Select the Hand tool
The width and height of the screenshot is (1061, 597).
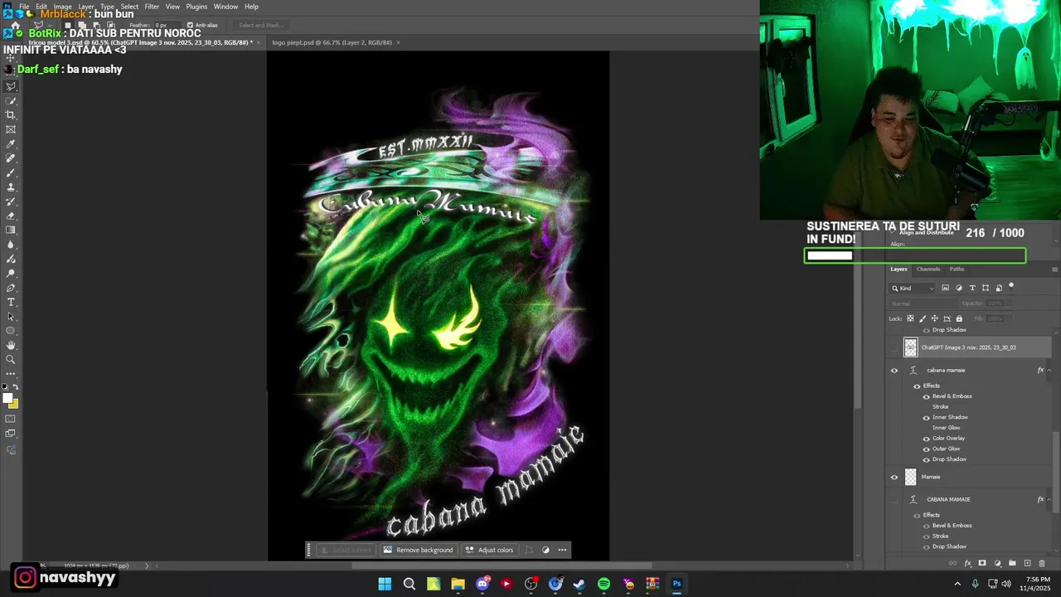(11, 345)
